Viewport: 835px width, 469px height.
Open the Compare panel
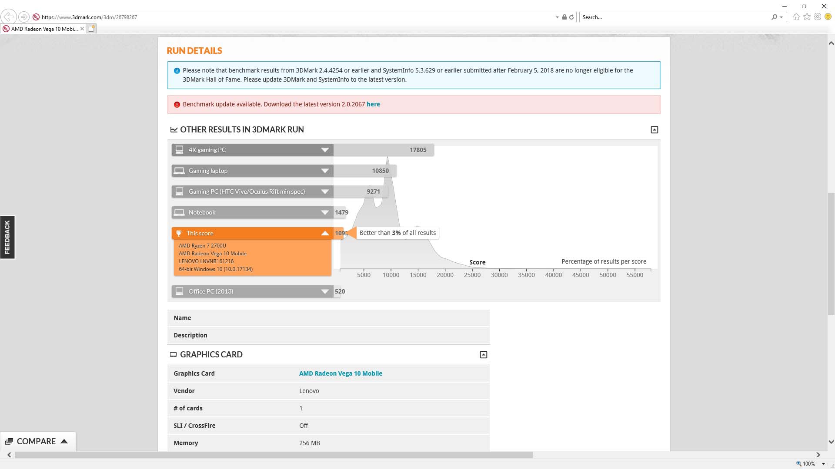point(37,441)
